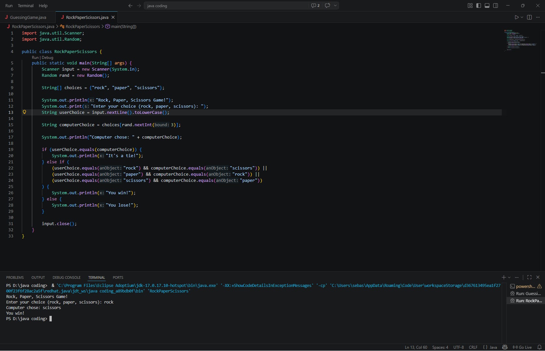Toggle the primary side bar visibility
This screenshot has width=545, height=351.
pyautogui.click(x=479, y=6)
